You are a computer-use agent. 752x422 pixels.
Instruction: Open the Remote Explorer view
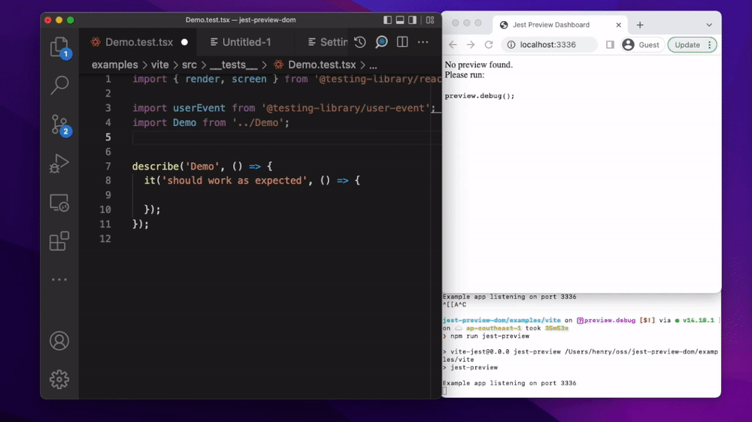click(59, 203)
